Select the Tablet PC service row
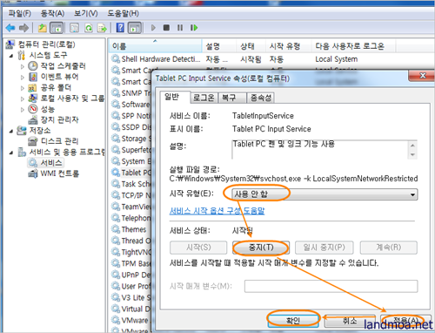435x333 pixels. (131, 173)
